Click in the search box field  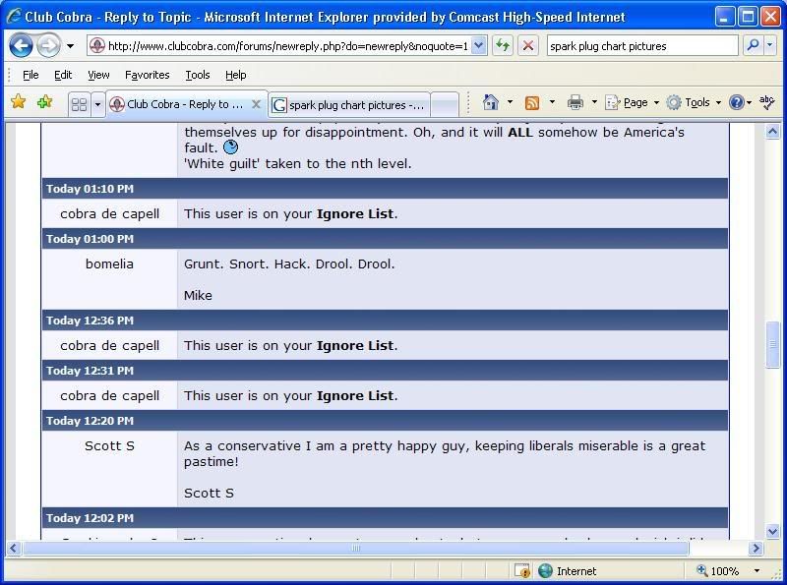(x=641, y=45)
